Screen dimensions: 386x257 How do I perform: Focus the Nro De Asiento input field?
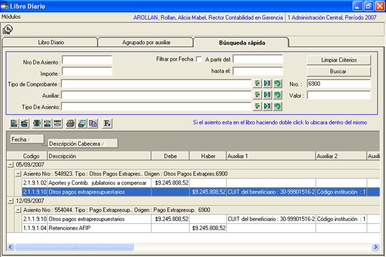(x=87, y=60)
